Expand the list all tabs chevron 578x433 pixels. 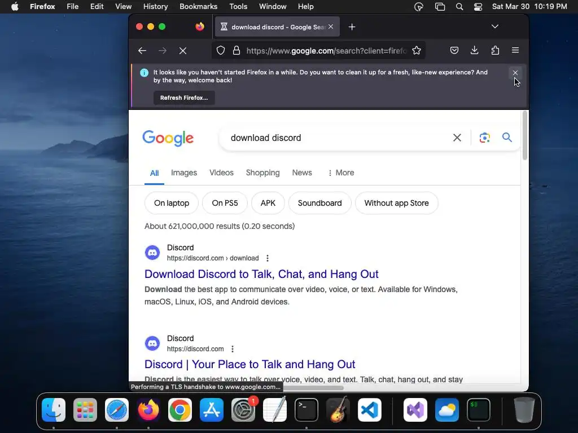495,26
